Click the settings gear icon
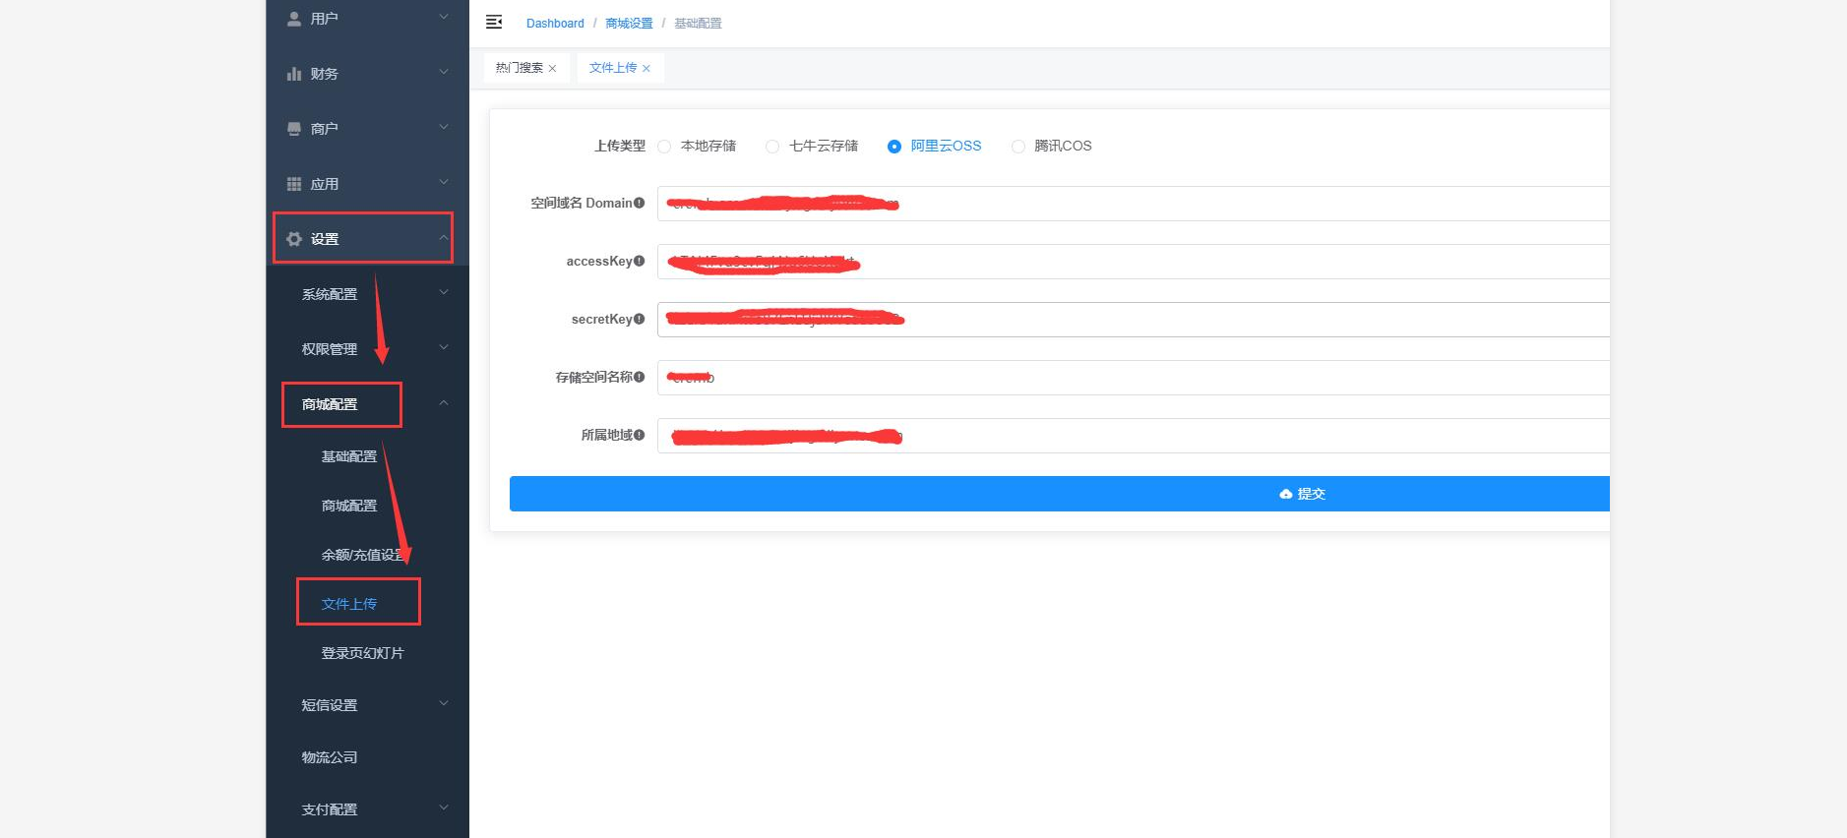 [x=294, y=239]
